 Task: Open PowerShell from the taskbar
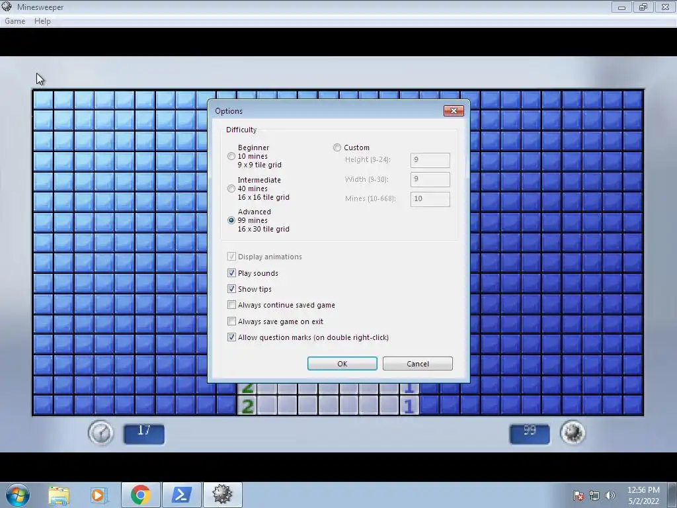tap(181, 495)
